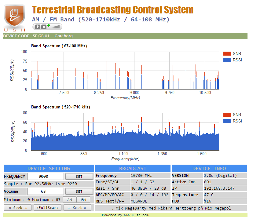
Task: Click the Frequency(MHz) axis label
Action: tap(125, 98)
